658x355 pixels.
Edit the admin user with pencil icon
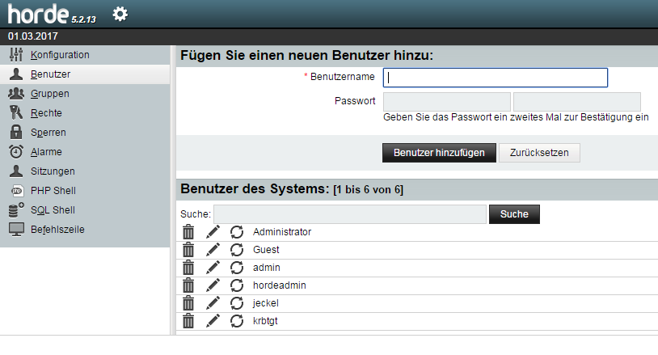pos(213,268)
